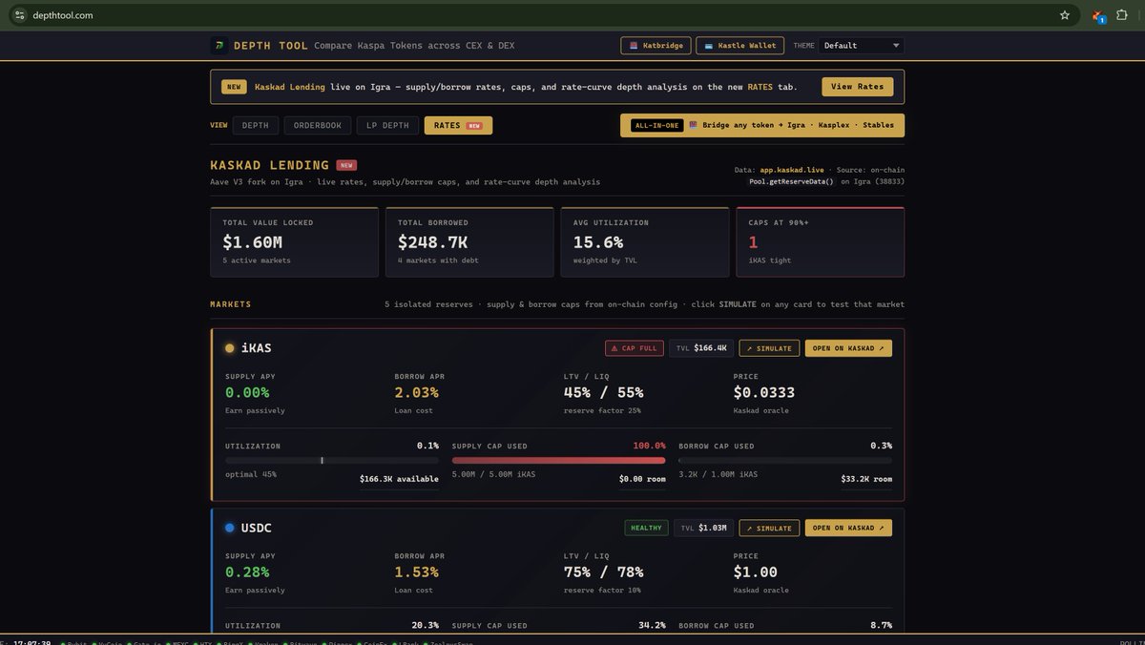
Task: Open the app.kaskad.live data source link
Action: pos(792,170)
